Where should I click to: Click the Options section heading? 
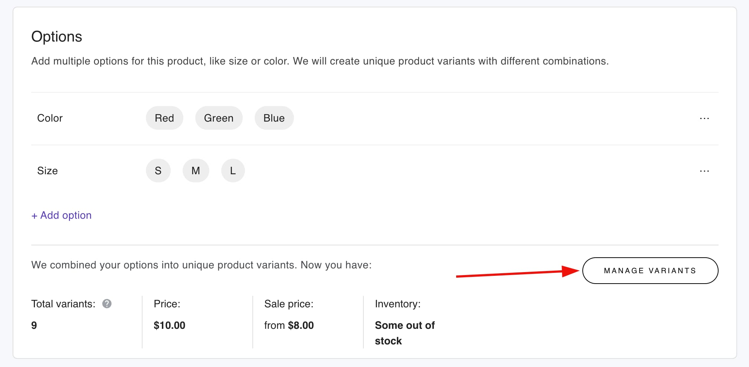coord(56,37)
